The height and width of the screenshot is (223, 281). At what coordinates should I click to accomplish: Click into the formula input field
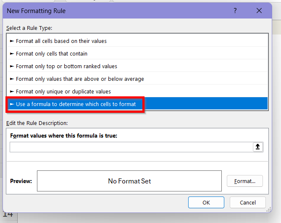pos(131,147)
